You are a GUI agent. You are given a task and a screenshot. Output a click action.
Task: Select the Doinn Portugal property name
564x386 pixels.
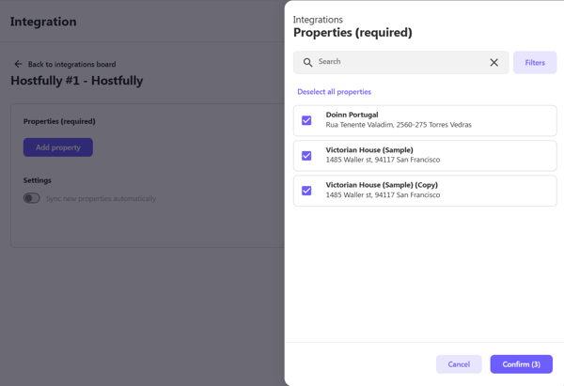click(352, 115)
